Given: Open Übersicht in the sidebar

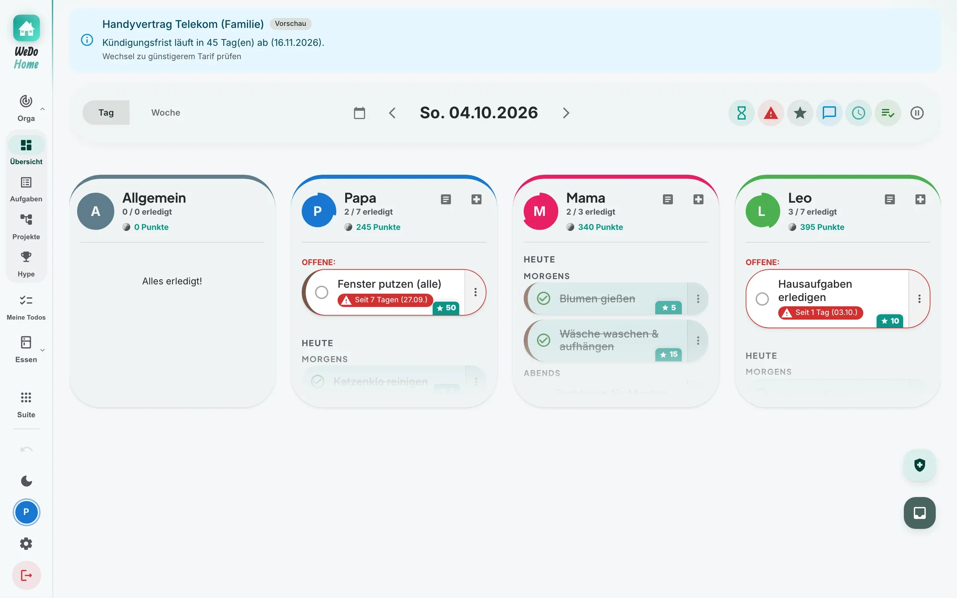Looking at the screenshot, I should point(26,151).
